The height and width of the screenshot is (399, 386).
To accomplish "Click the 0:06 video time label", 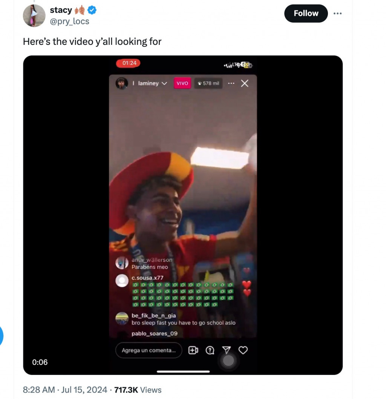I will 40,362.
